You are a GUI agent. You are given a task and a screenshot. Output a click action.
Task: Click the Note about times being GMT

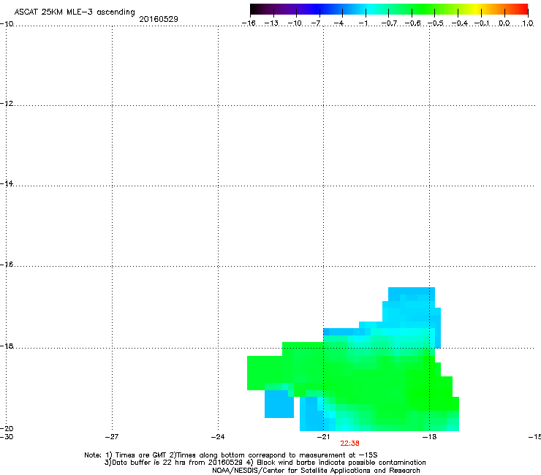(x=231, y=455)
